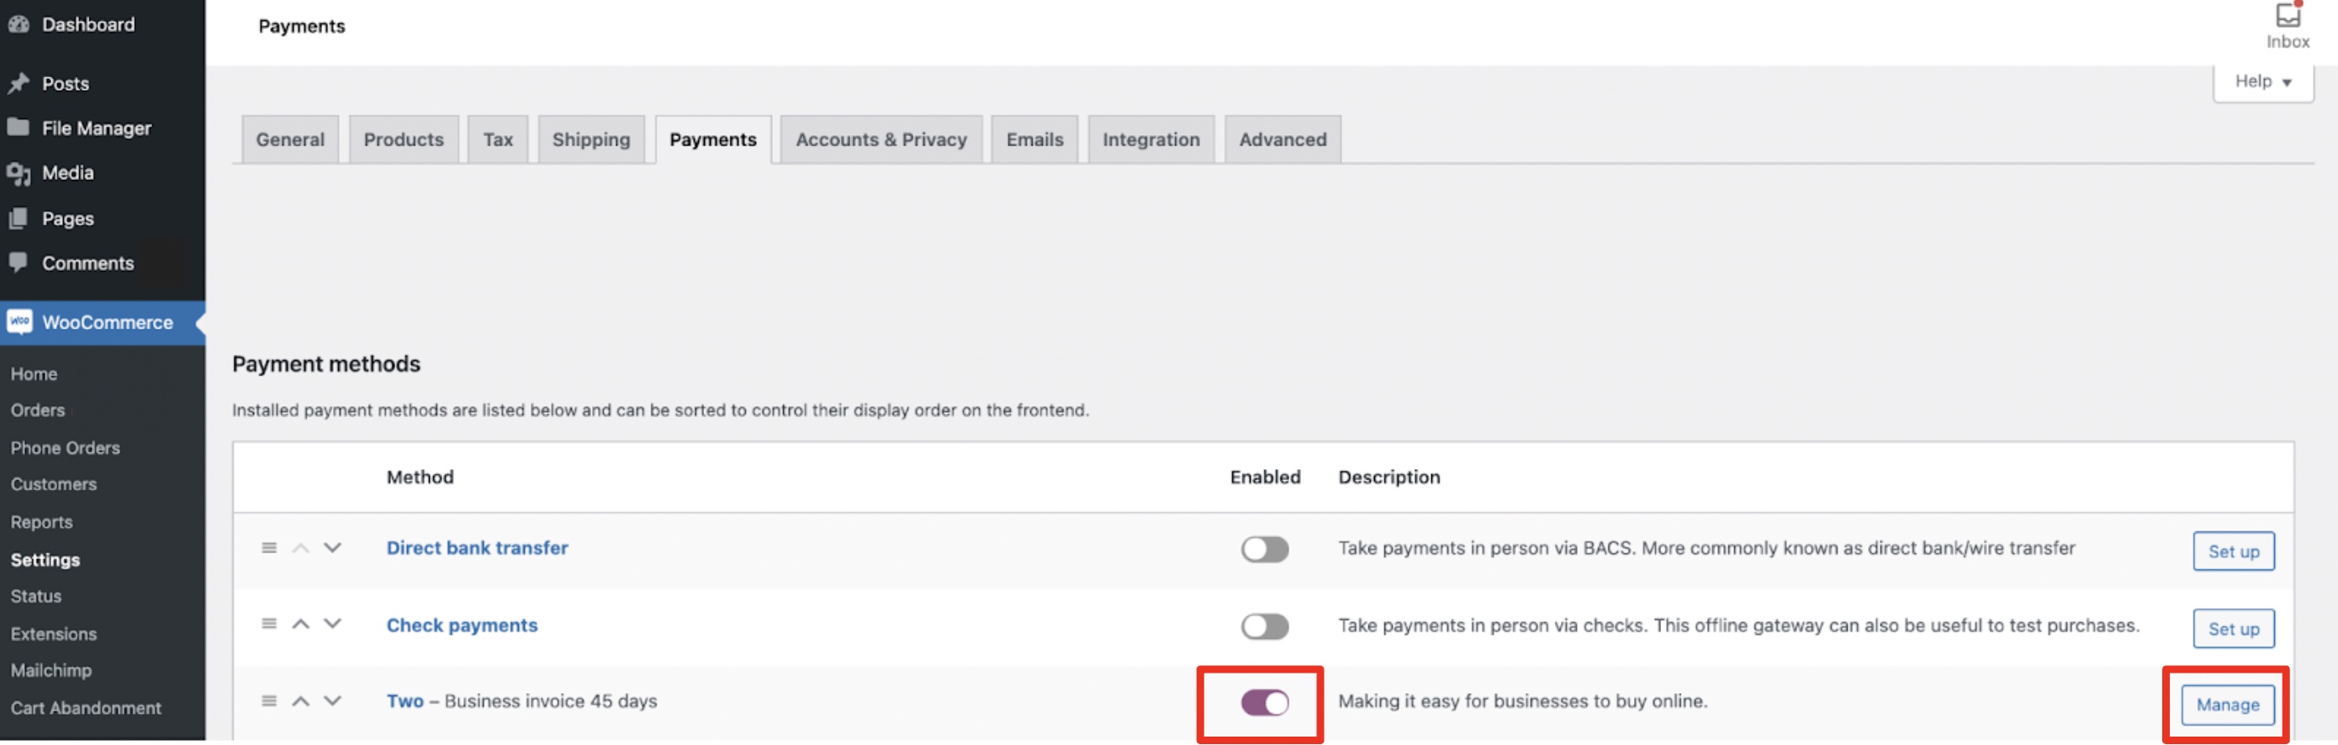Image resolution: width=2338 pixels, height=745 pixels.
Task: Move Two Business invoice down
Action: pyautogui.click(x=332, y=700)
